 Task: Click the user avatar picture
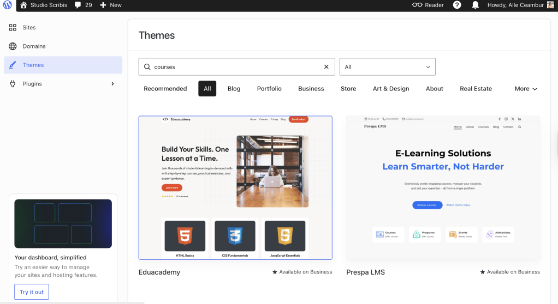coord(550,5)
